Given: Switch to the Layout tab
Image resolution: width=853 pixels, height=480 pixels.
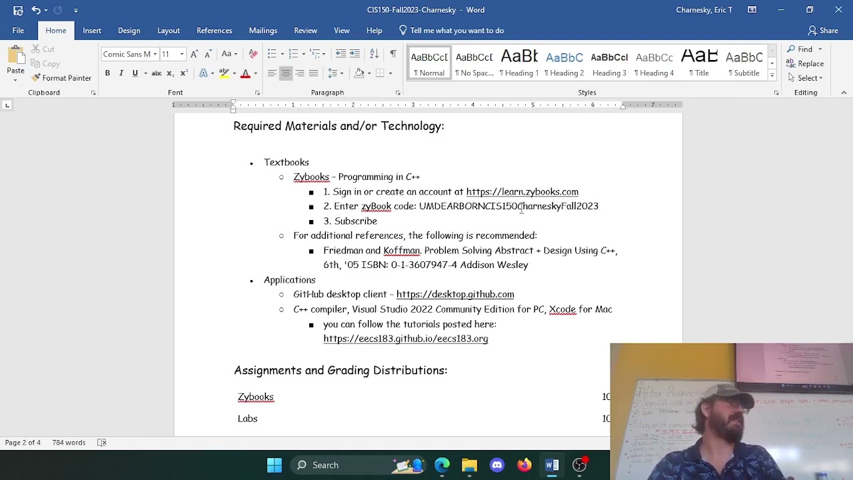Looking at the screenshot, I should (169, 31).
